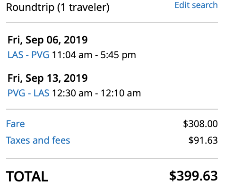Open the PVG - LAS return flight link
This screenshot has width=225, height=189.
28,93
